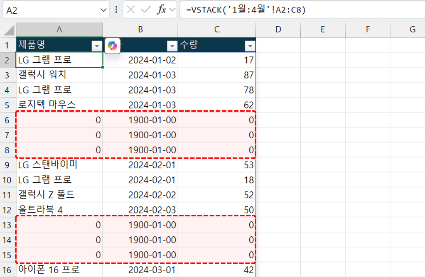Viewport: 425px width, 277px height.
Task: Click the Insert Function fx icon
Action: coord(161,10)
